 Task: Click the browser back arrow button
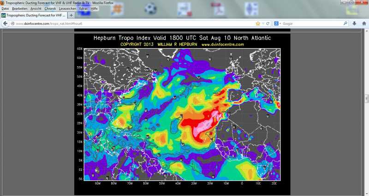5,23
